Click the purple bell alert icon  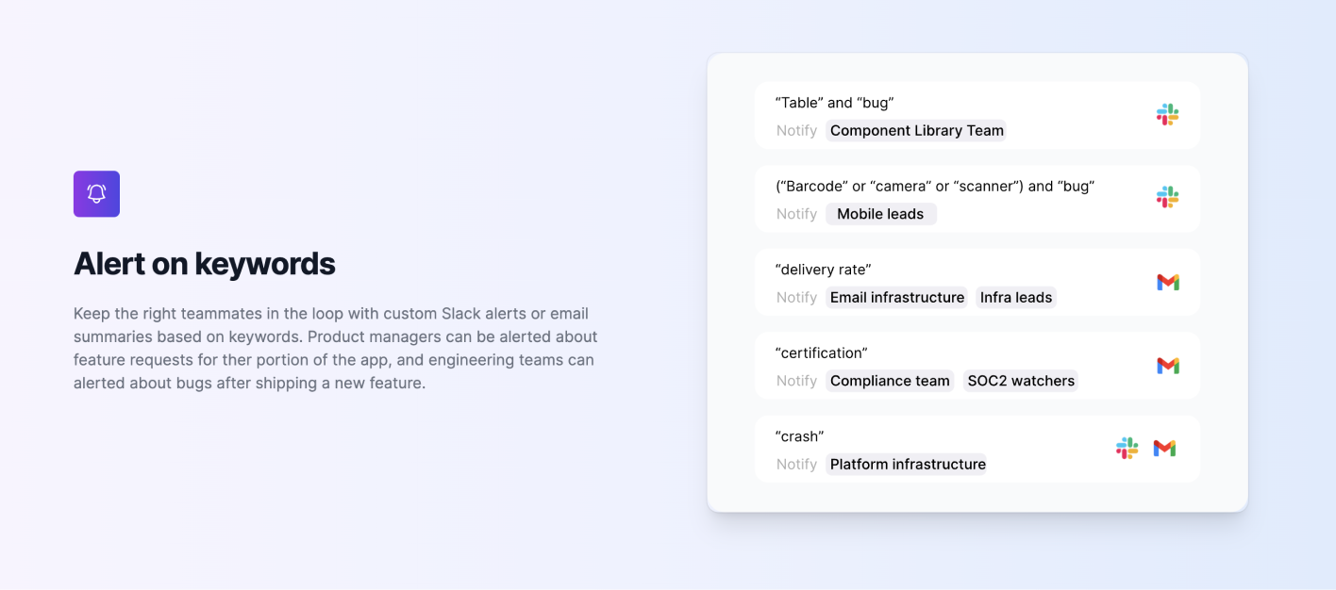(x=96, y=194)
